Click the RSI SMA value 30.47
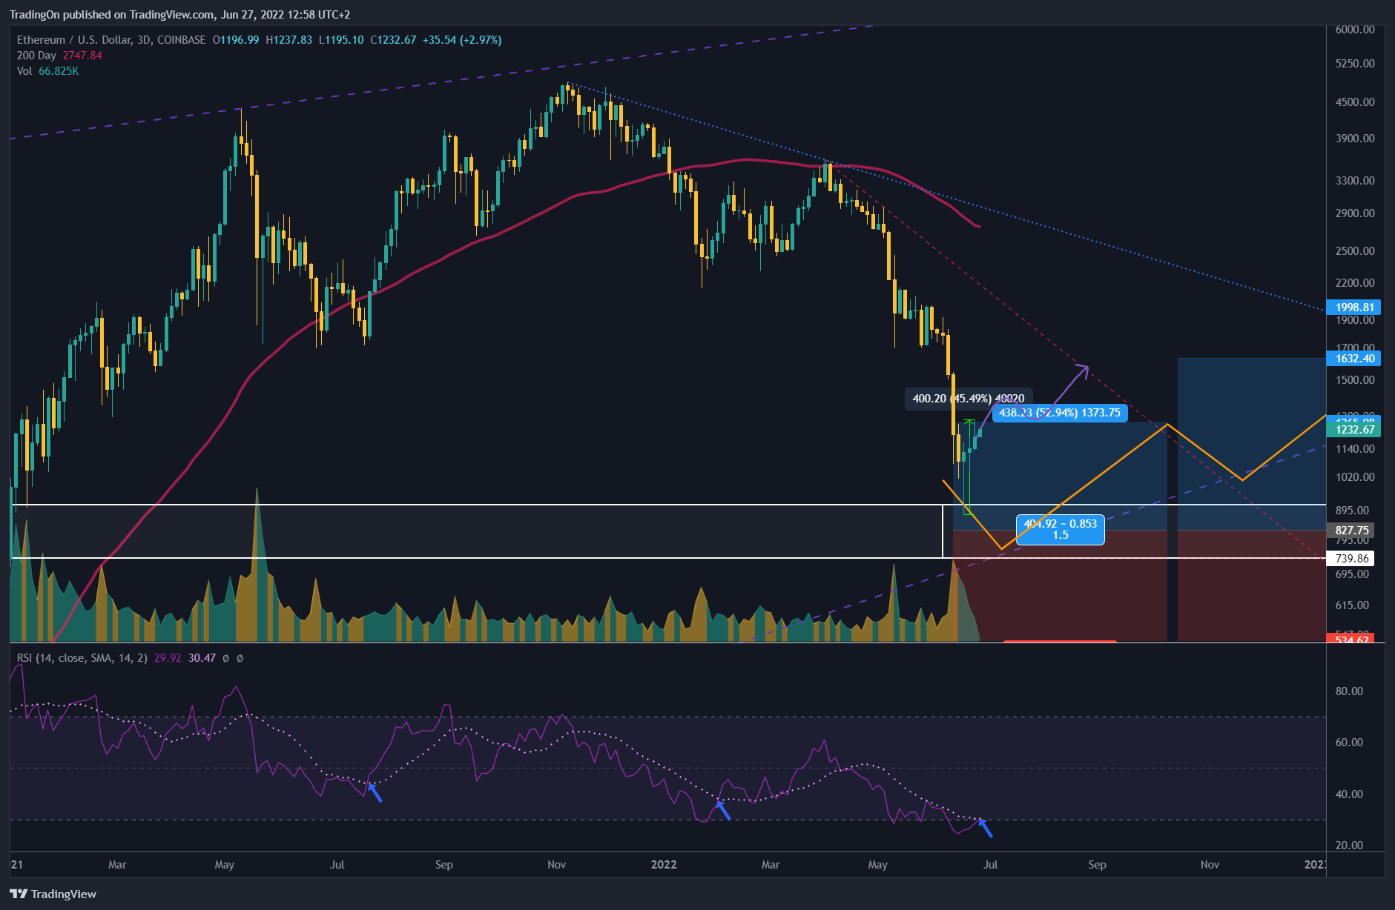Screen dimensions: 1395x910 [202, 658]
